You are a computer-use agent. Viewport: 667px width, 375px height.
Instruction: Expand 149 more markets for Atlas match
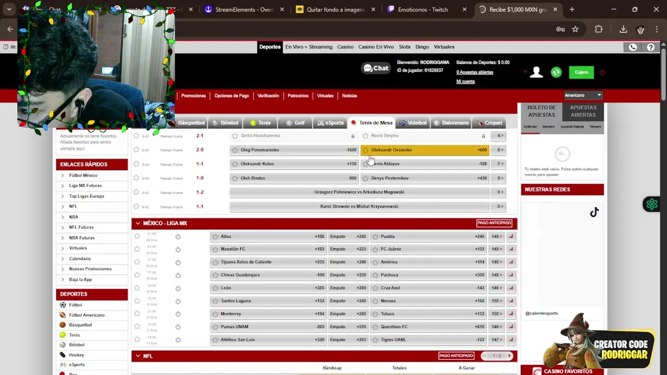click(497, 236)
